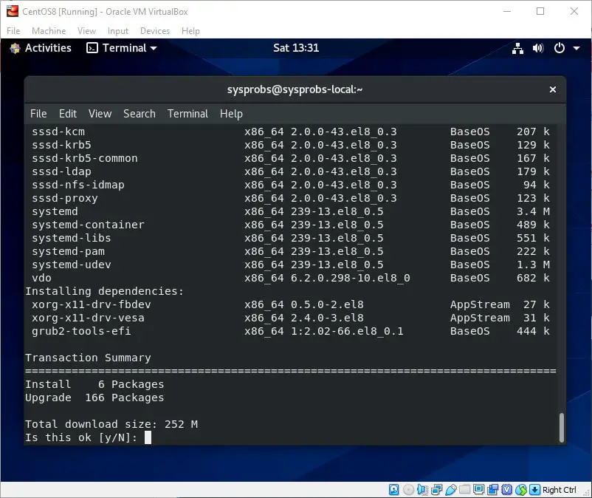Viewport: 592px width, 498px height.
Task: Open VirtualBox Input menu
Action: click(118, 31)
